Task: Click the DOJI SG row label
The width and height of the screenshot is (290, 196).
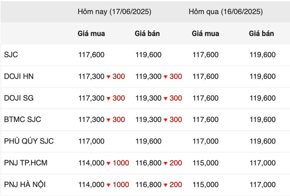Action: (x=19, y=98)
